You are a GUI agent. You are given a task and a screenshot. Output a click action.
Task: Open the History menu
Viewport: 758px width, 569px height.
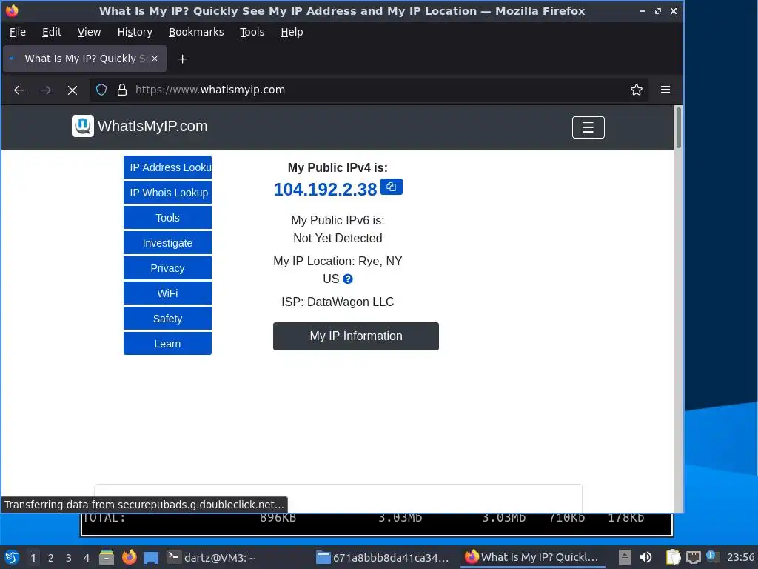(x=135, y=32)
